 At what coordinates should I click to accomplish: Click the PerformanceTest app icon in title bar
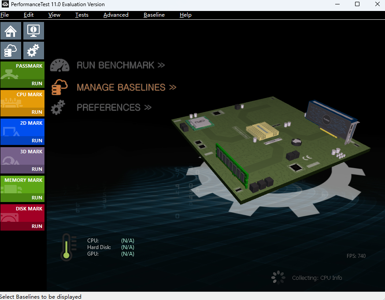[5, 4]
